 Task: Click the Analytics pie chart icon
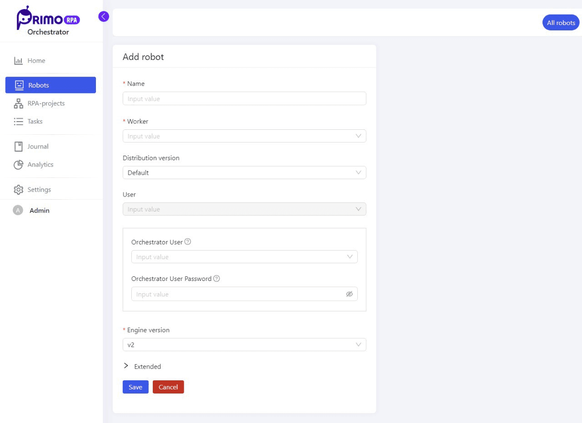[x=18, y=165]
